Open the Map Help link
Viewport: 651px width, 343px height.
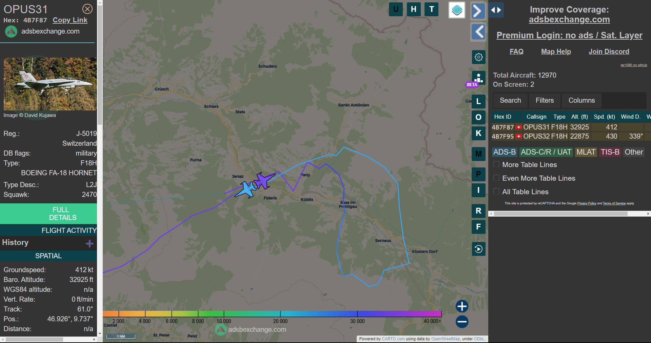coord(556,52)
